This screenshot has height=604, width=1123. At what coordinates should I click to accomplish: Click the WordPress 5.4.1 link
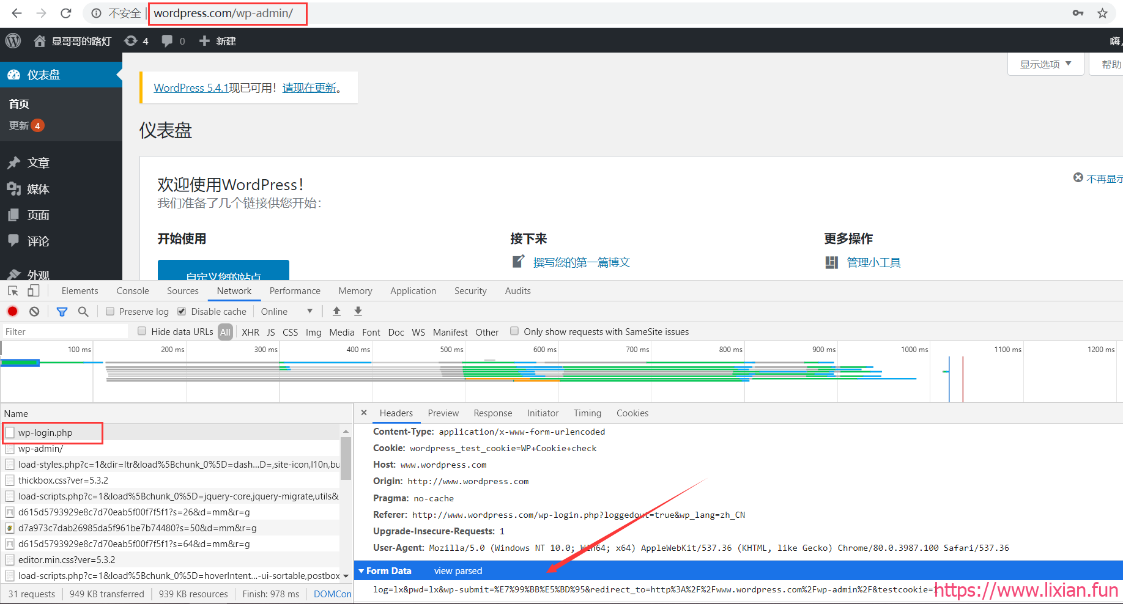191,87
